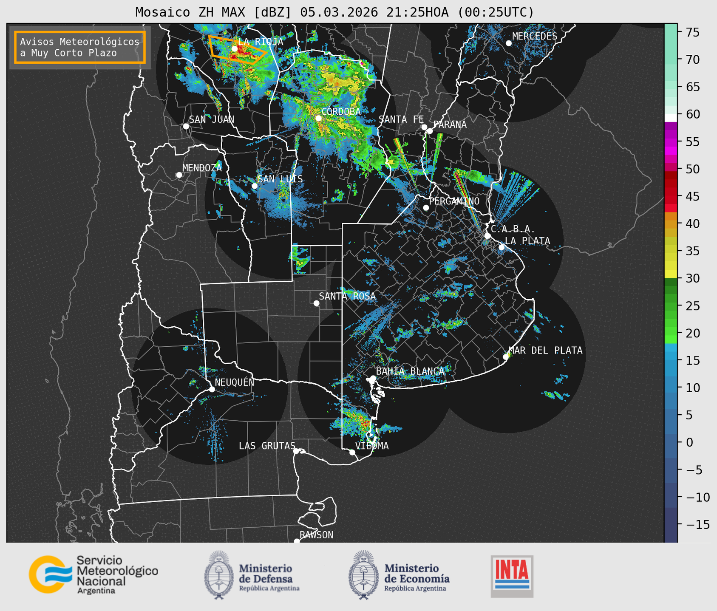The image size is (717, 611).
Task: Click the 40 dBZ orange color band
Action: pyautogui.click(x=670, y=223)
